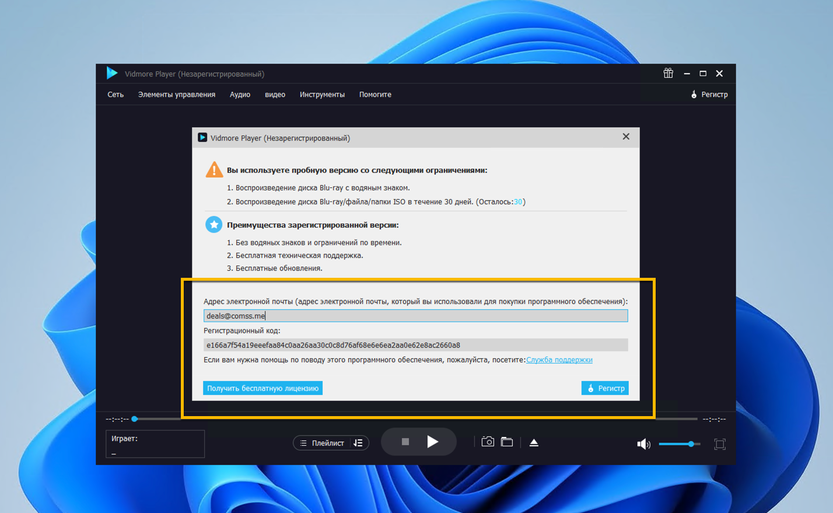Click the total time display on the right
Viewport: 833px width, 513px height.
pyautogui.click(x=714, y=419)
